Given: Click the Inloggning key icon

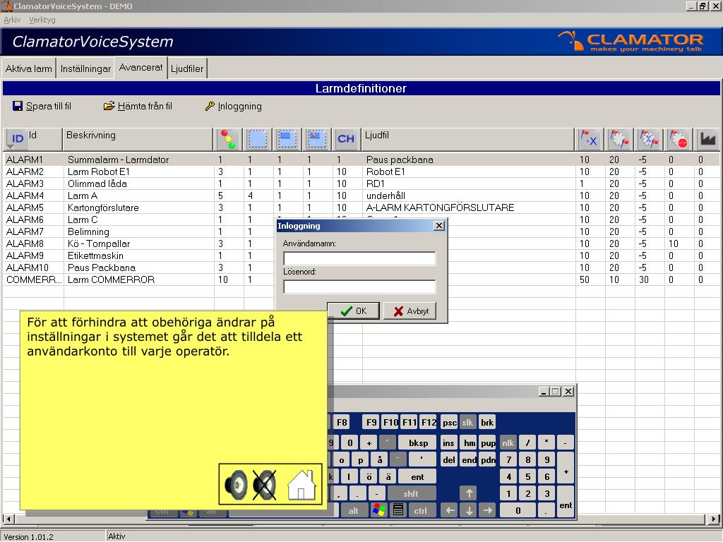Looking at the screenshot, I should (210, 106).
